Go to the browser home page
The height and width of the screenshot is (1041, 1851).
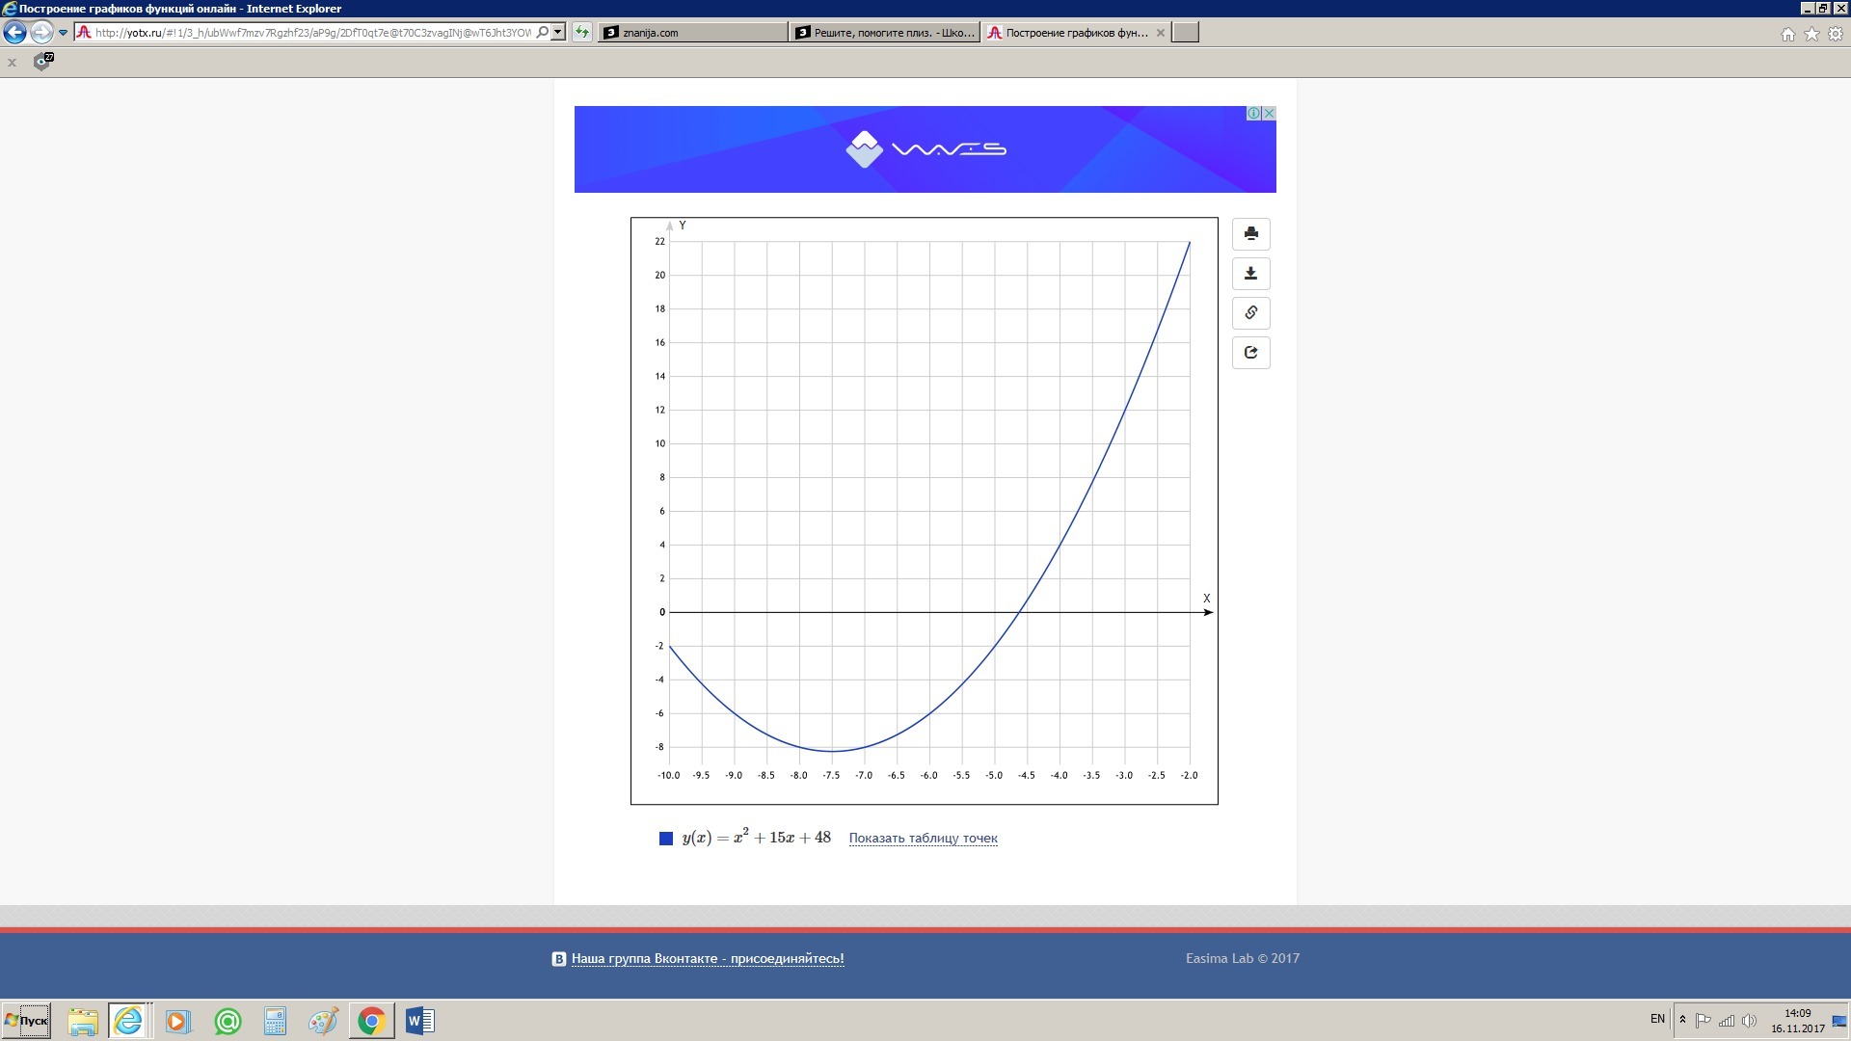click(x=1787, y=34)
